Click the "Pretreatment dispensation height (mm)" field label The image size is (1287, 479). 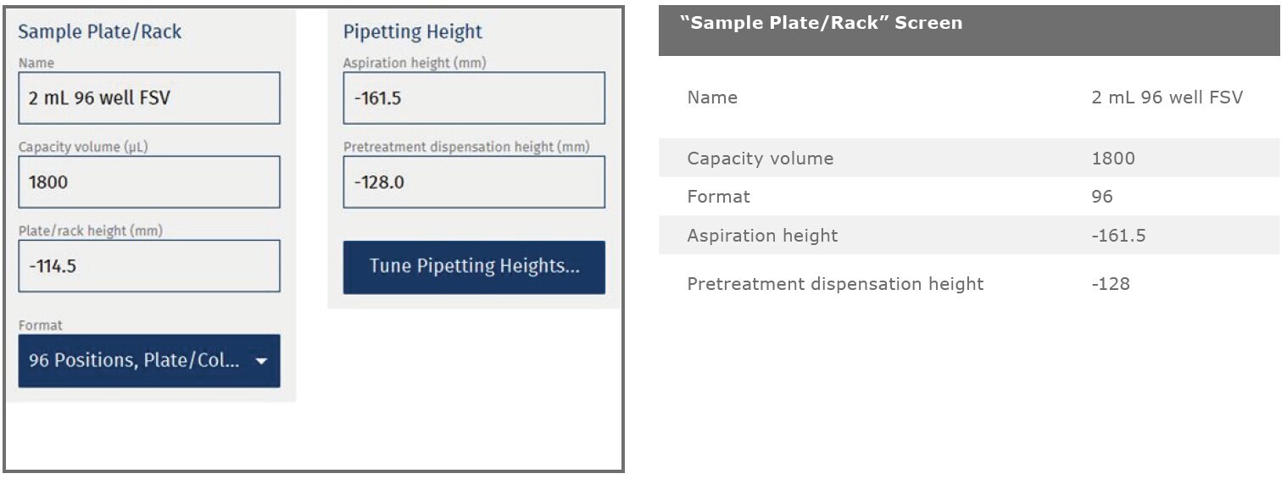click(465, 147)
